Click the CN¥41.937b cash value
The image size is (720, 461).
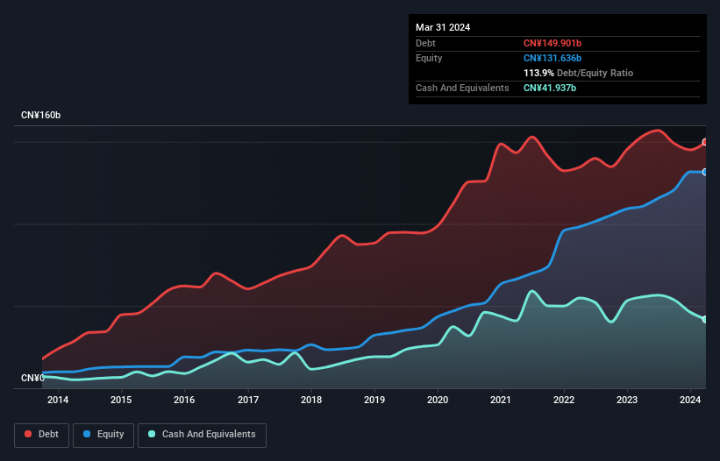coord(550,88)
